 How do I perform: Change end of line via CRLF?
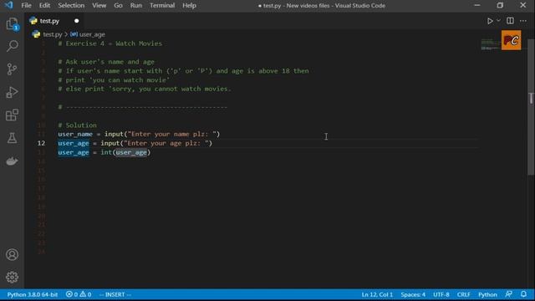(x=463, y=294)
